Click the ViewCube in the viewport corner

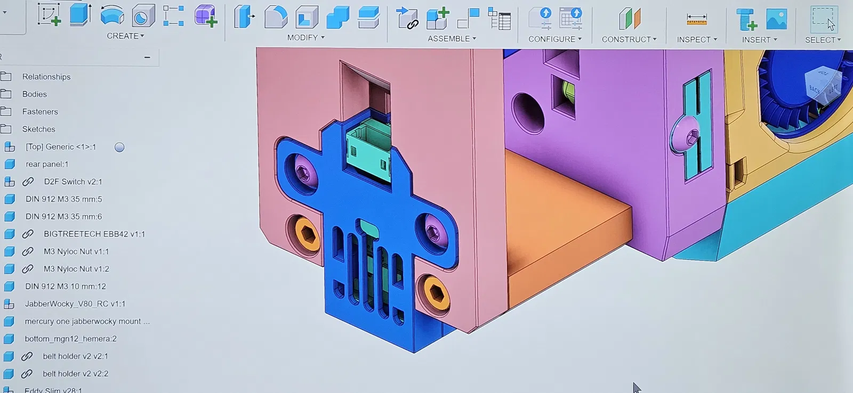[x=823, y=84]
